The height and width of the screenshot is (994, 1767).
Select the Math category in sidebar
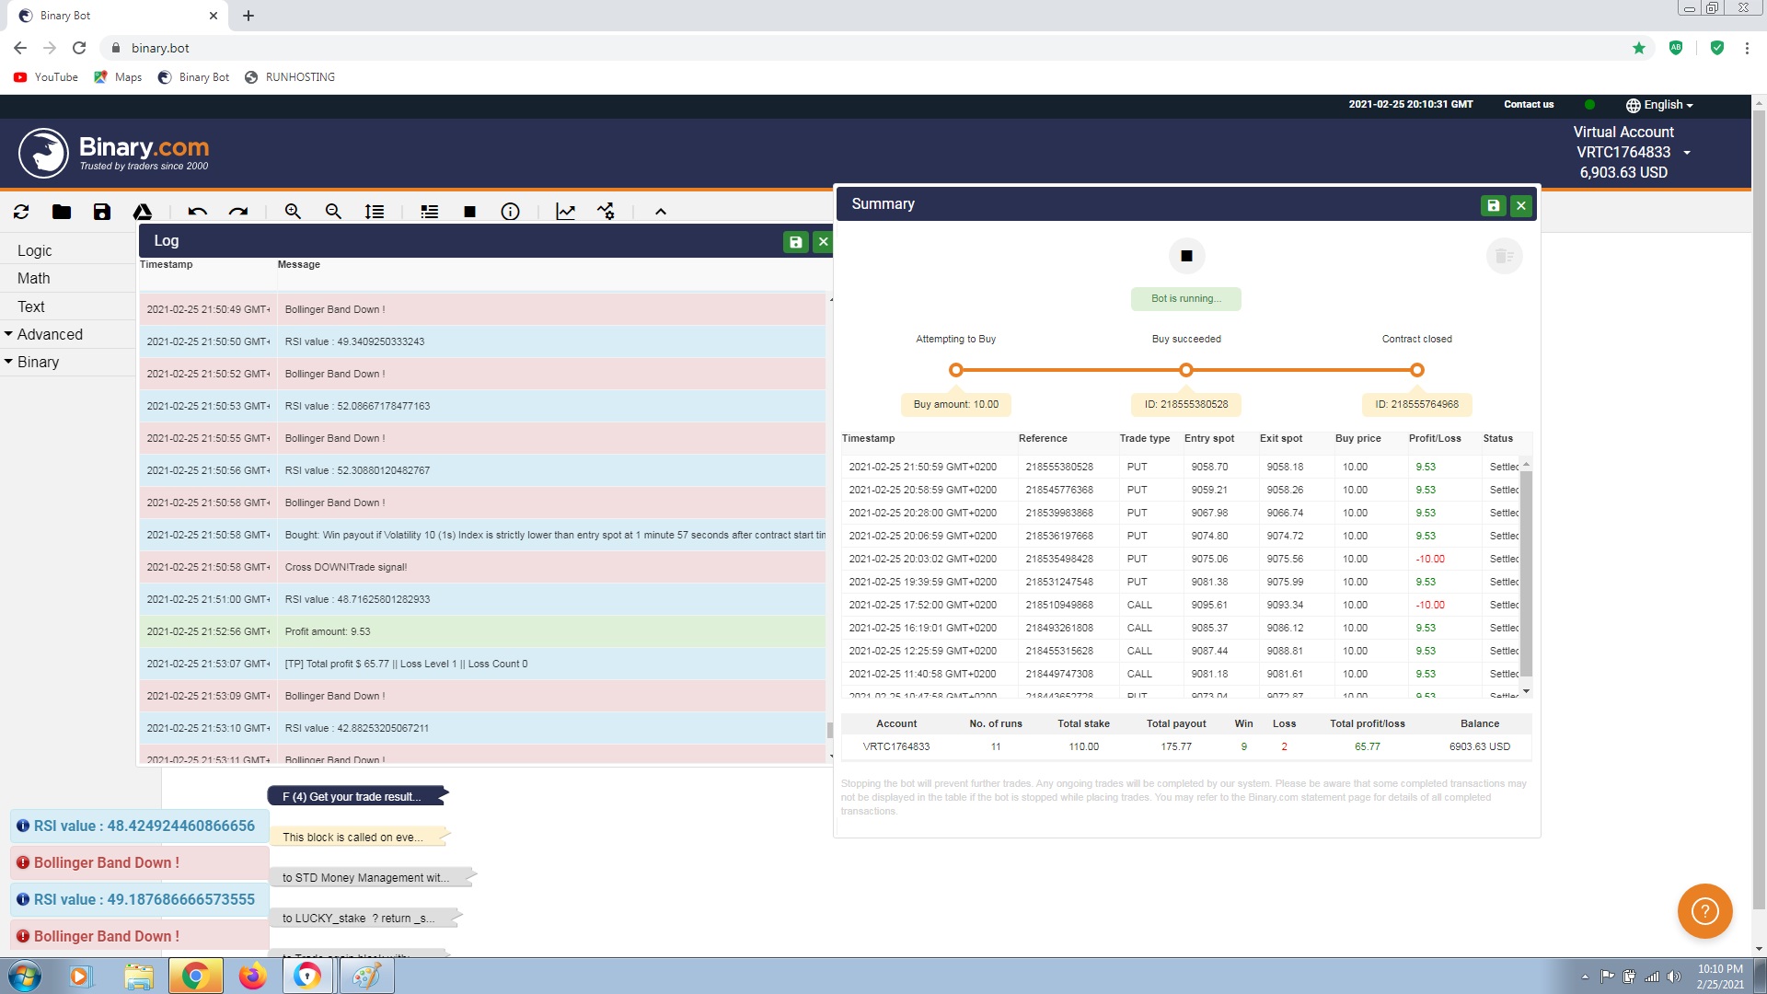[33, 278]
